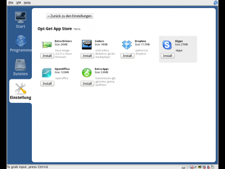Install the Extra Apps package
The height and width of the screenshot is (169, 225).
pyautogui.click(x=87, y=84)
